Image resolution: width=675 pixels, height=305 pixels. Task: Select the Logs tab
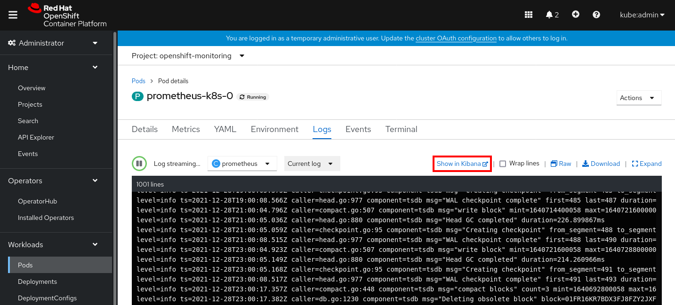(x=322, y=129)
